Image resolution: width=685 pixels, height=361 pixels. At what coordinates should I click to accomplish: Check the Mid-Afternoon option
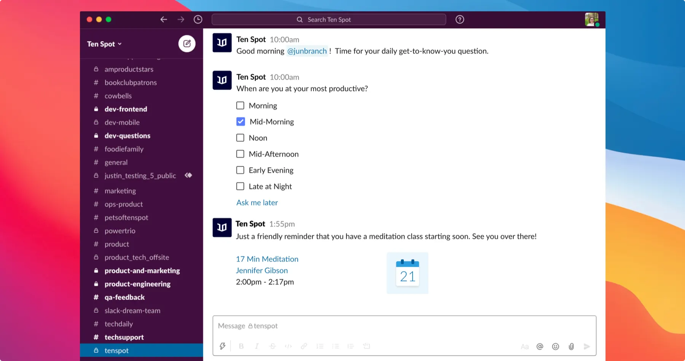click(x=240, y=154)
